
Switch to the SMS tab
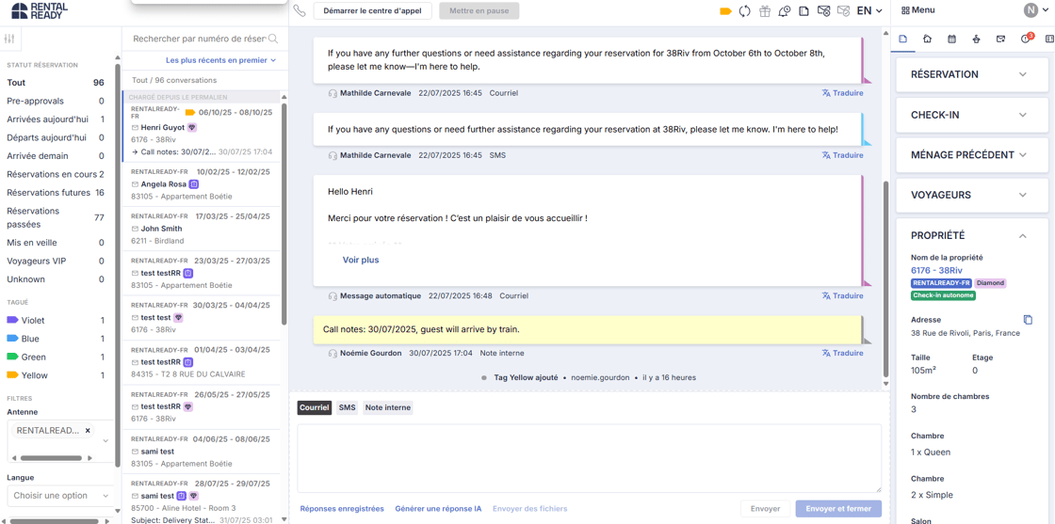point(348,407)
